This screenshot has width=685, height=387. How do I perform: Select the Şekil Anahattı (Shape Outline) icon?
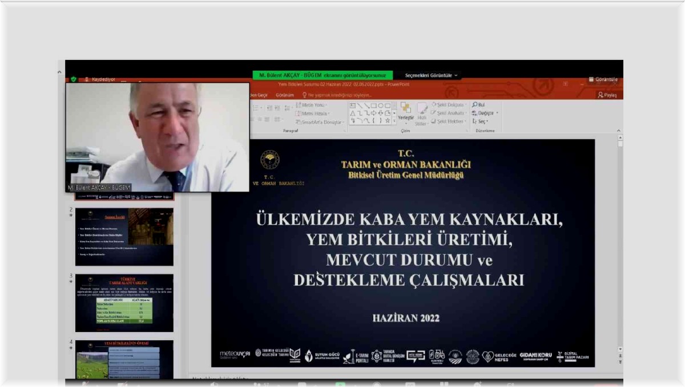449,113
